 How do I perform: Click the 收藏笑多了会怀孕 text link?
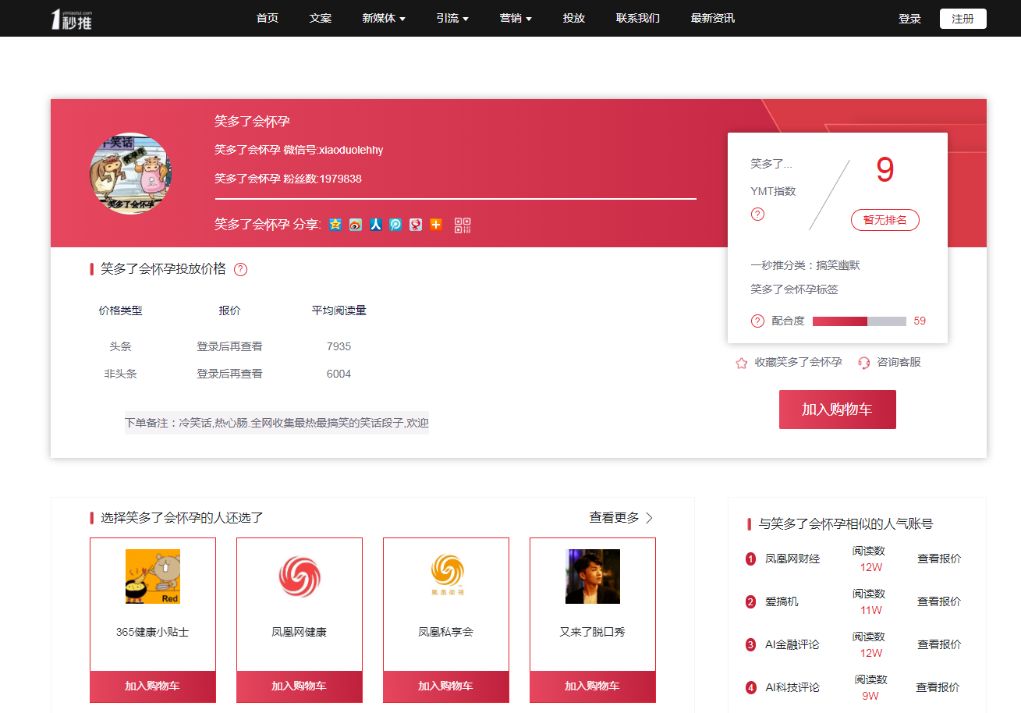click(799, 363)
